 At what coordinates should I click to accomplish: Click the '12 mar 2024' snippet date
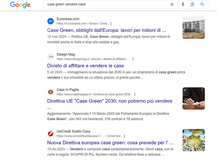tap(57, 37)
